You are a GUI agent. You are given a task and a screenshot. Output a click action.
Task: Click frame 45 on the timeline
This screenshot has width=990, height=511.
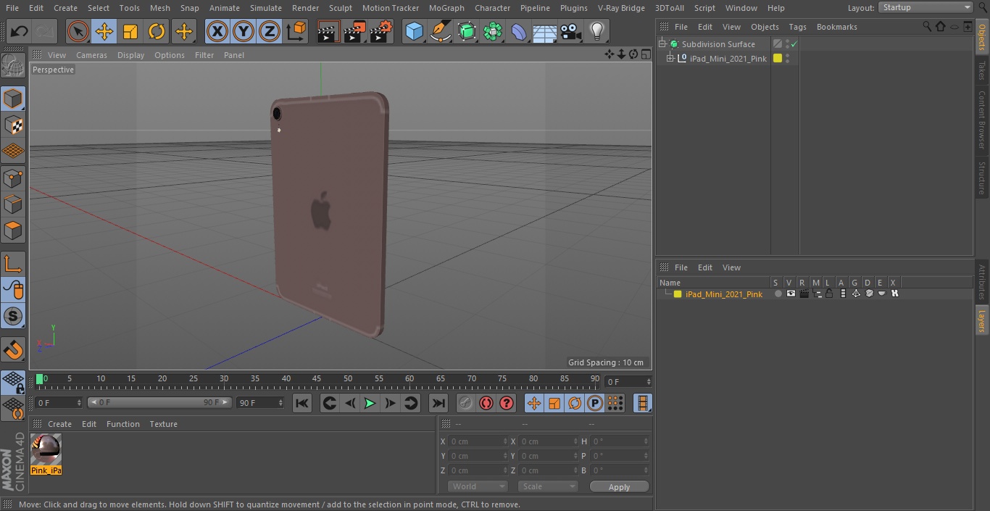coord(317,379)
